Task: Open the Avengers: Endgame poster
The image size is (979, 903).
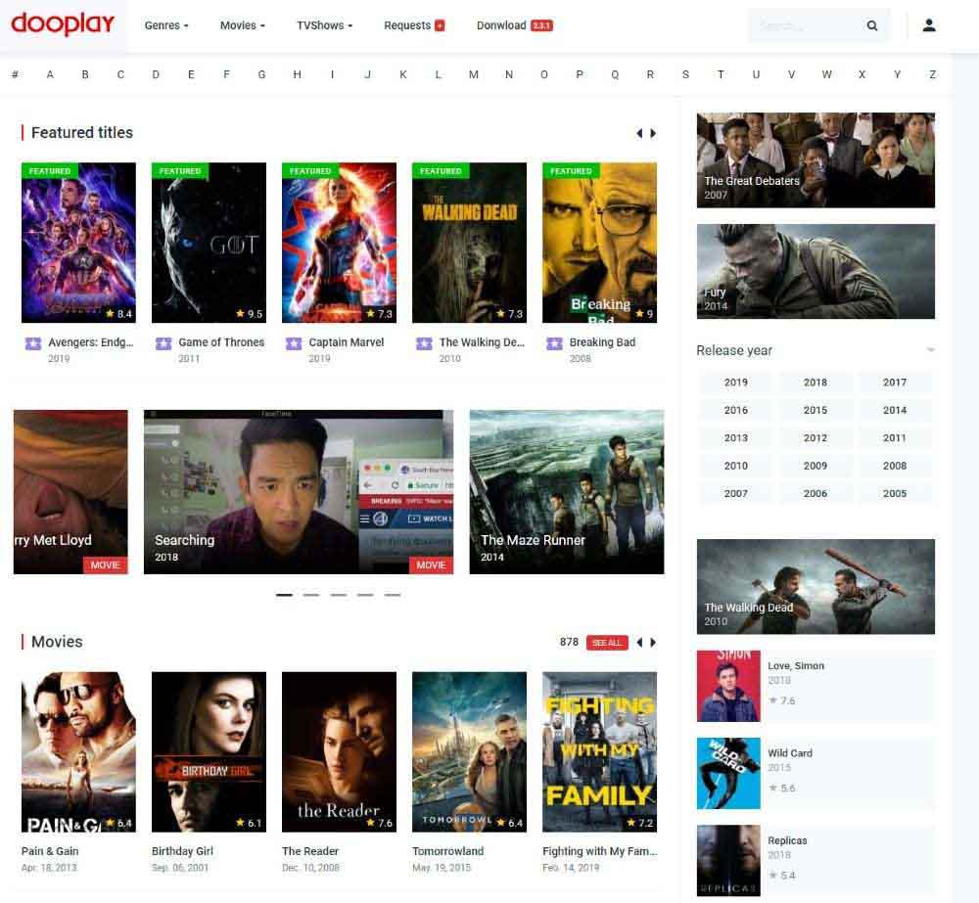Action: 78,243
